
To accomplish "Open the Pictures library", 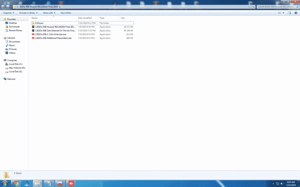I will coord(13,49).
